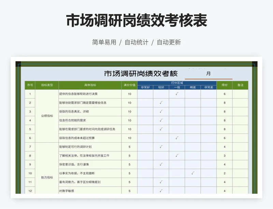Select cell 富有洞察力，善于区分细微差别

tap(90, 182)
